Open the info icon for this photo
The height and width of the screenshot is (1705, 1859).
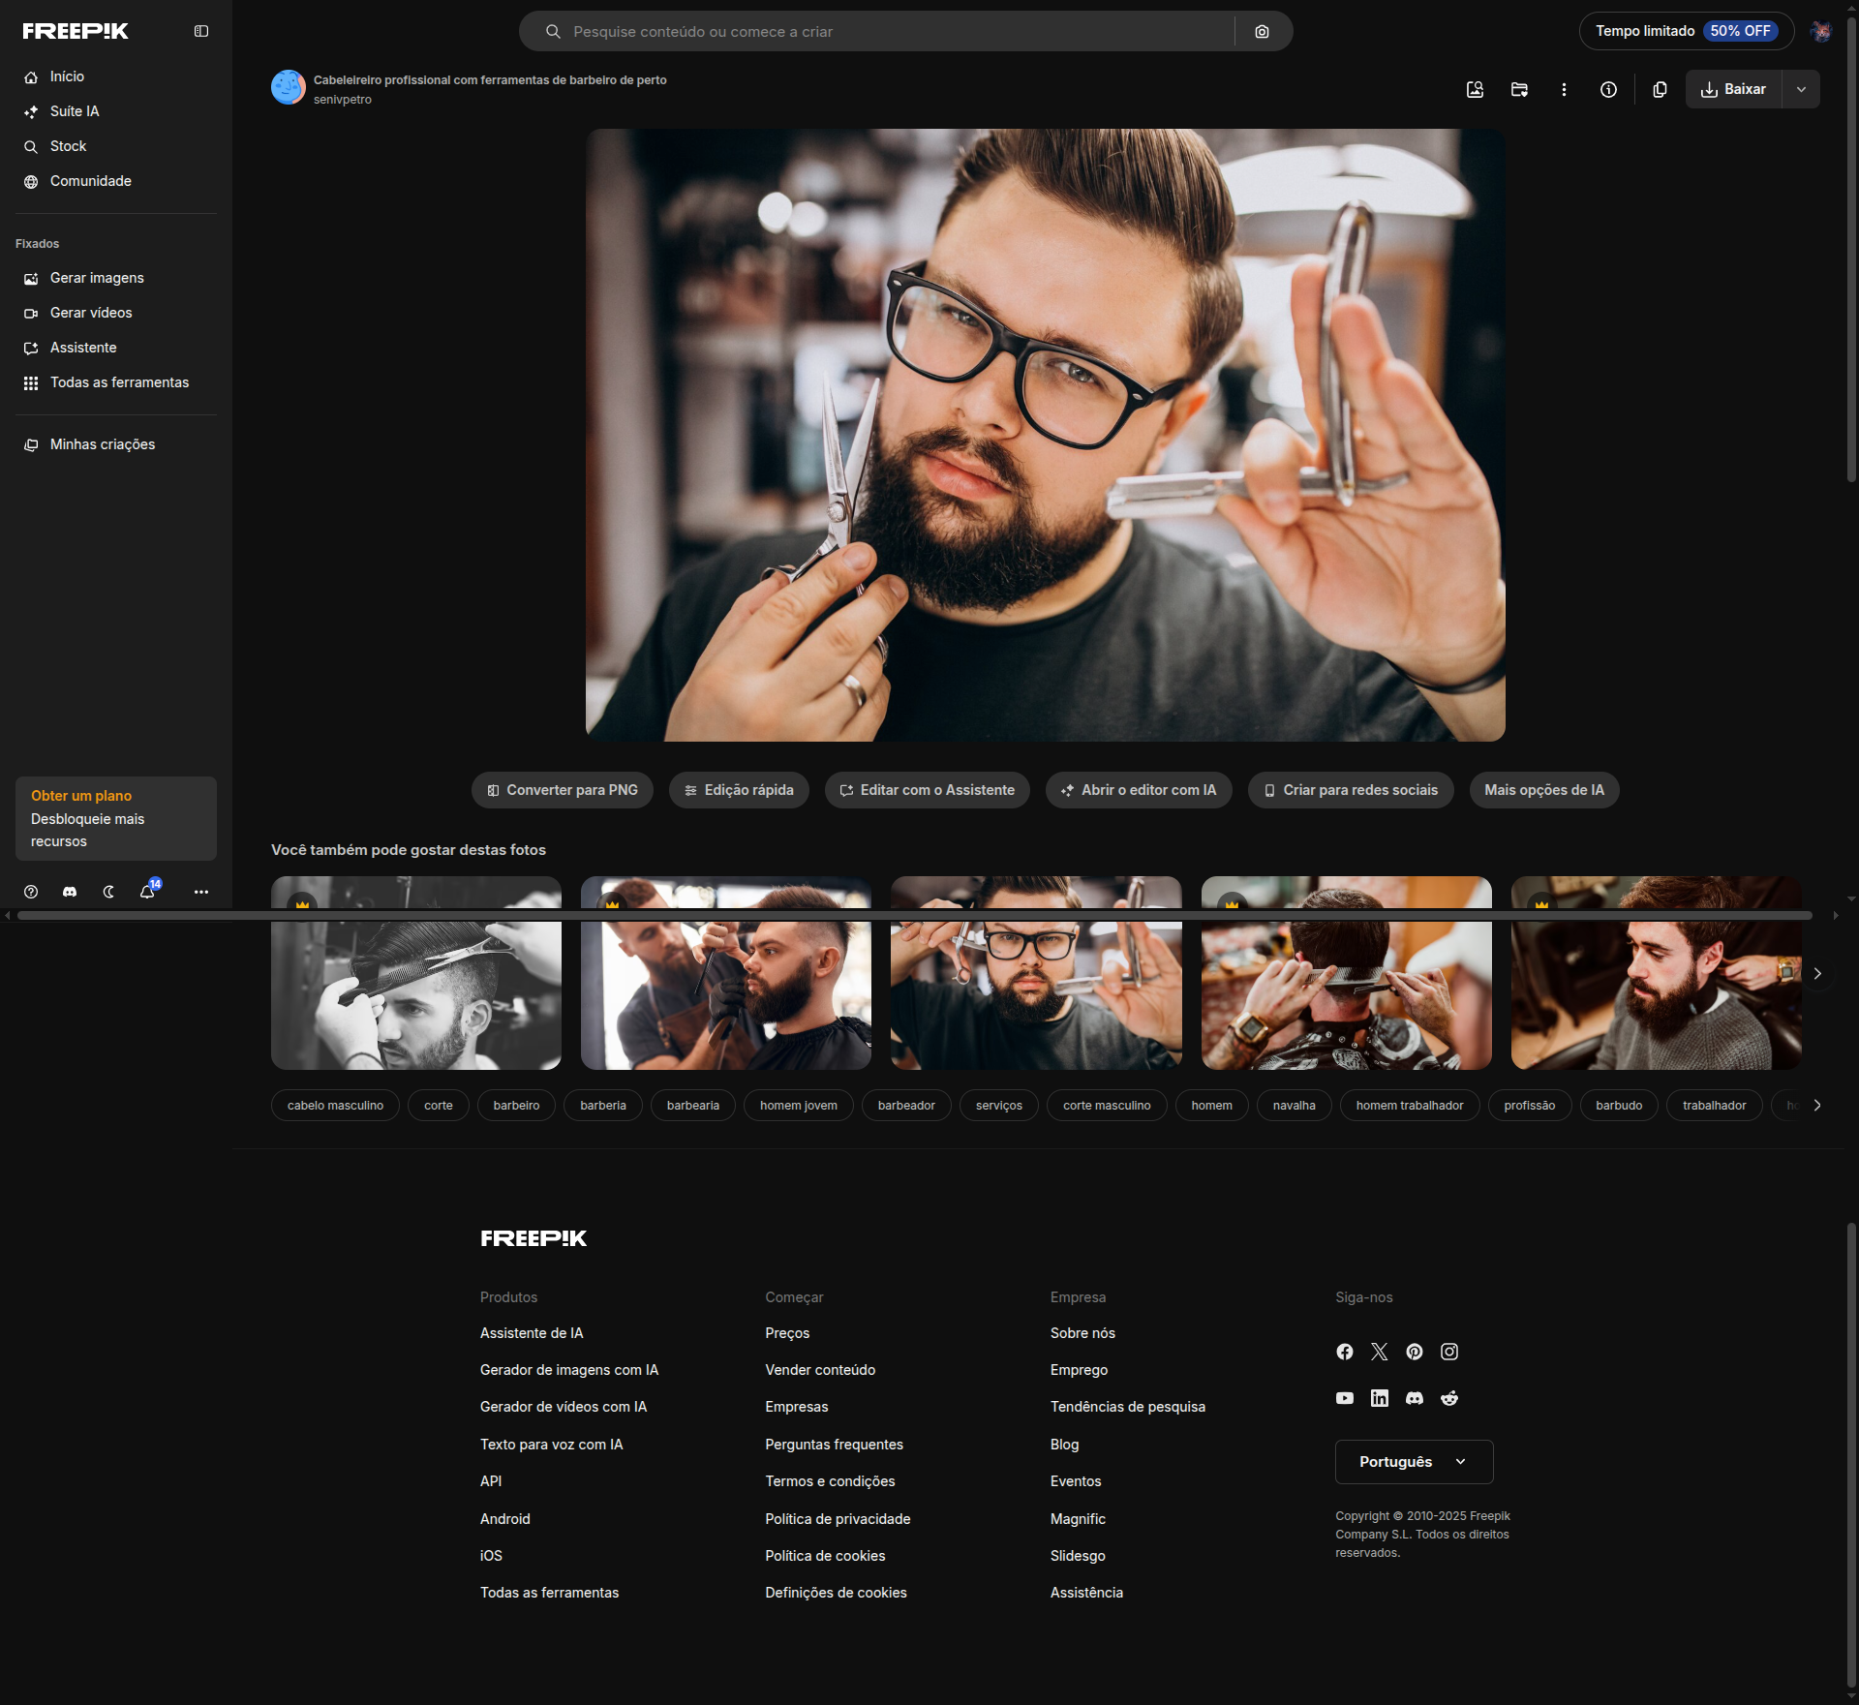tap(1608, 89)
